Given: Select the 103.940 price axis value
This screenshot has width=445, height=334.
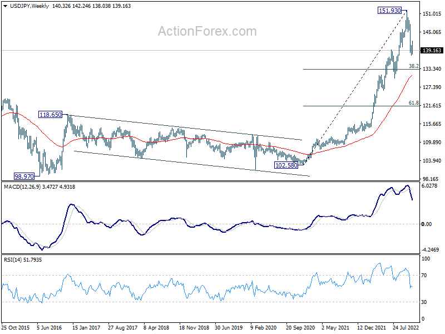Looking at the screenshot, I should click(432, 161).
